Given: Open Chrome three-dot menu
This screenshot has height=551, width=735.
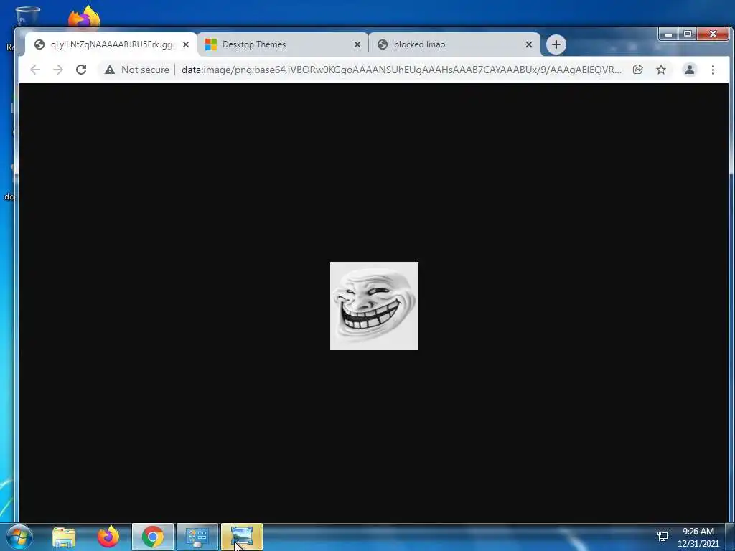Looking at the screenshot, I should click(713, 70).
